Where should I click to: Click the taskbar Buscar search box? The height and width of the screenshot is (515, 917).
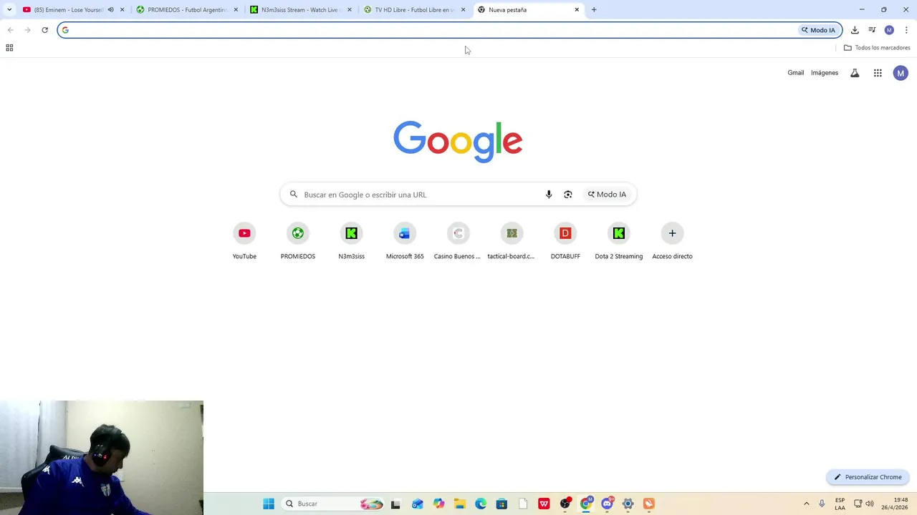333,504
